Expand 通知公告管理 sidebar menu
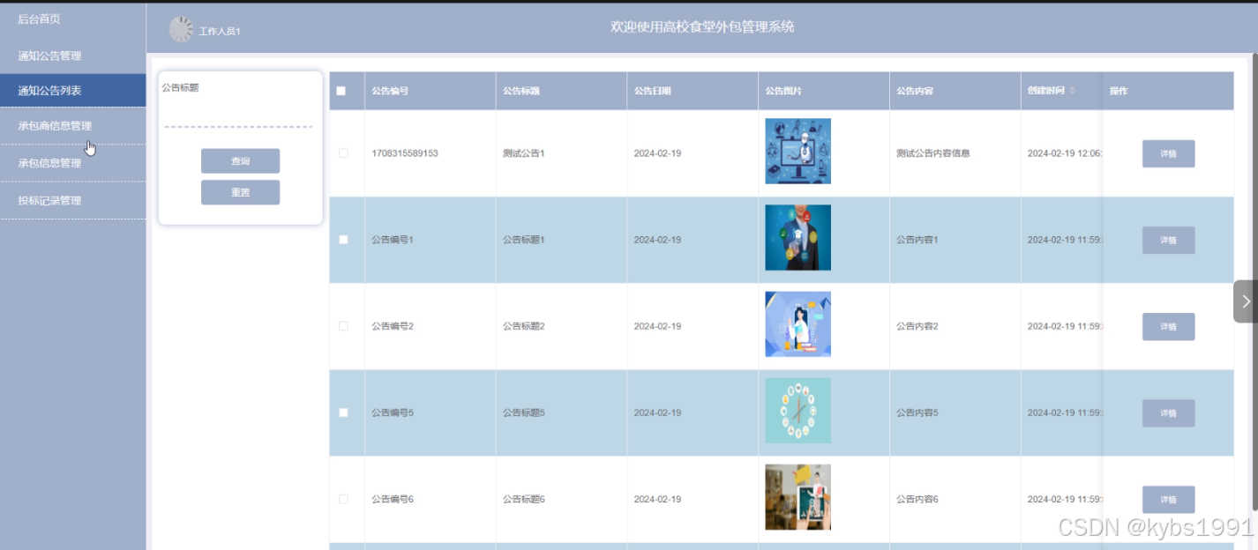Image resolution: width=1258 pixels, height=550 pixels. point(73,56)
